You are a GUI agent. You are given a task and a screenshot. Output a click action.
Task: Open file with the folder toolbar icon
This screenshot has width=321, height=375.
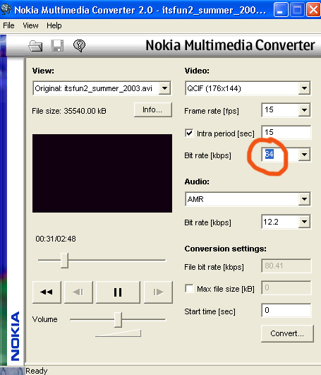tap(35, 45)
